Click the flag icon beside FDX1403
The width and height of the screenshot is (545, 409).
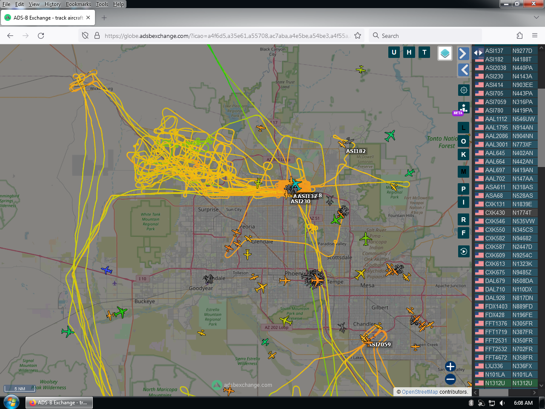point(479,306)
